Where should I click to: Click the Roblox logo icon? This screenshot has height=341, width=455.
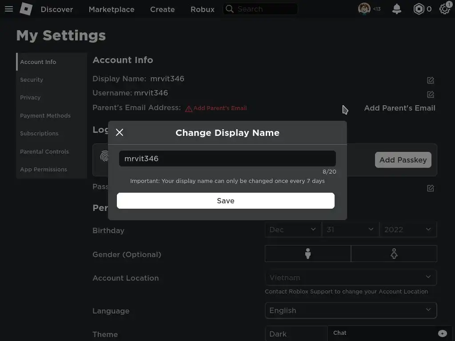(x=26, y=9)
